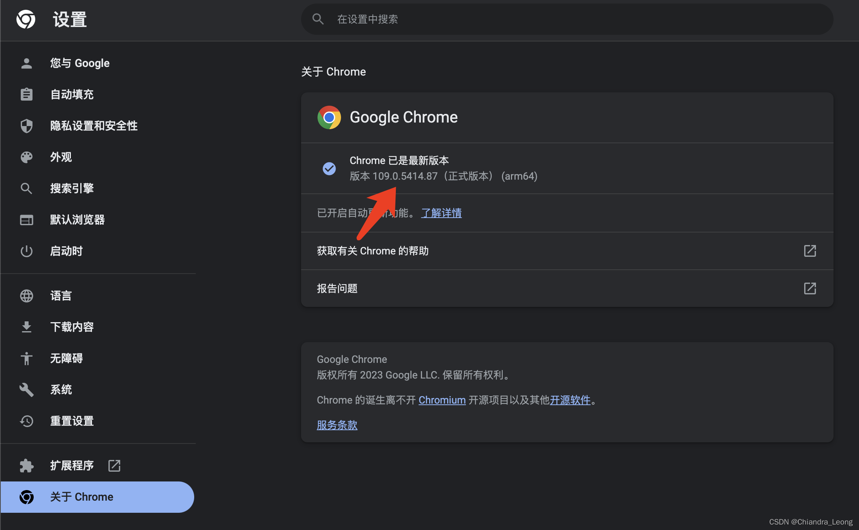
Task: Click the 语言 globe icon
Action: pos(26,296)
